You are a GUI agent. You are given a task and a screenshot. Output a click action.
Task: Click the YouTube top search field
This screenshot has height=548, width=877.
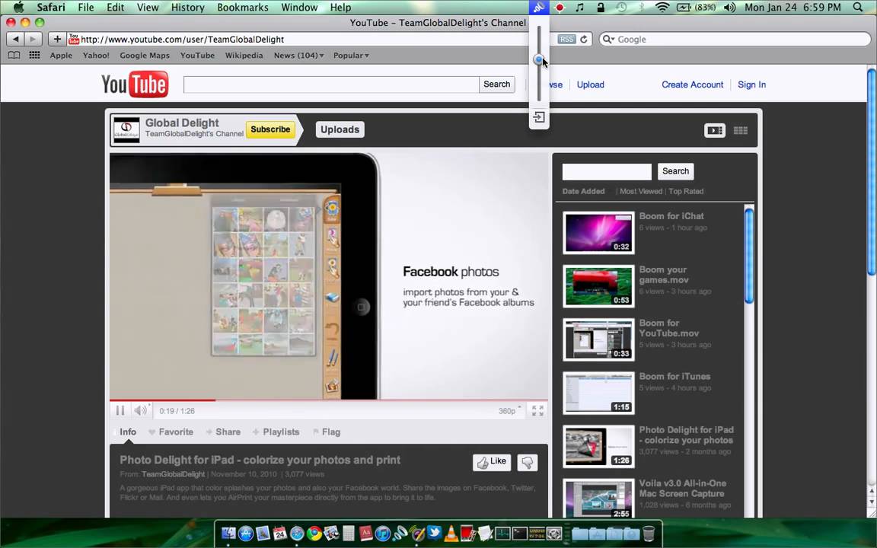point(331,84)
